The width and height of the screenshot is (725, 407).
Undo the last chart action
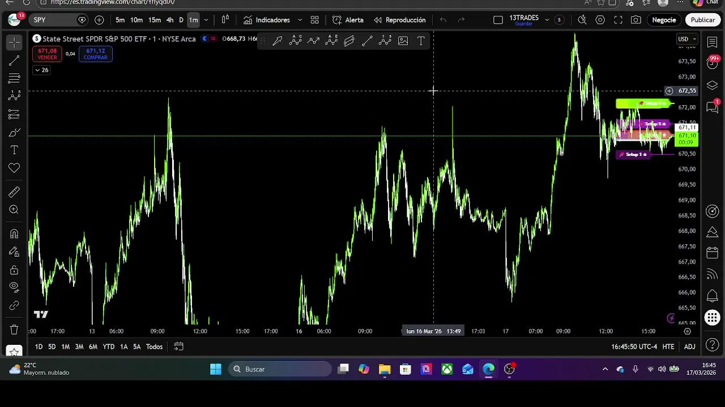(443, 20)
